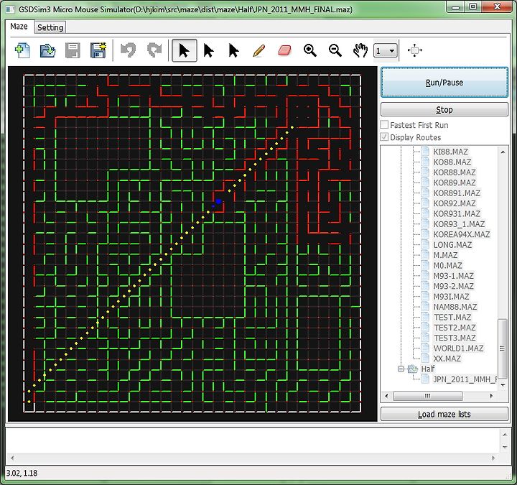
Task: Click the maze list scroll up arrow
Action: (503, 152)
